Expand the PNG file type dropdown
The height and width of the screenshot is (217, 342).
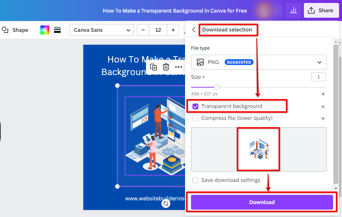(x=259, y=62)
